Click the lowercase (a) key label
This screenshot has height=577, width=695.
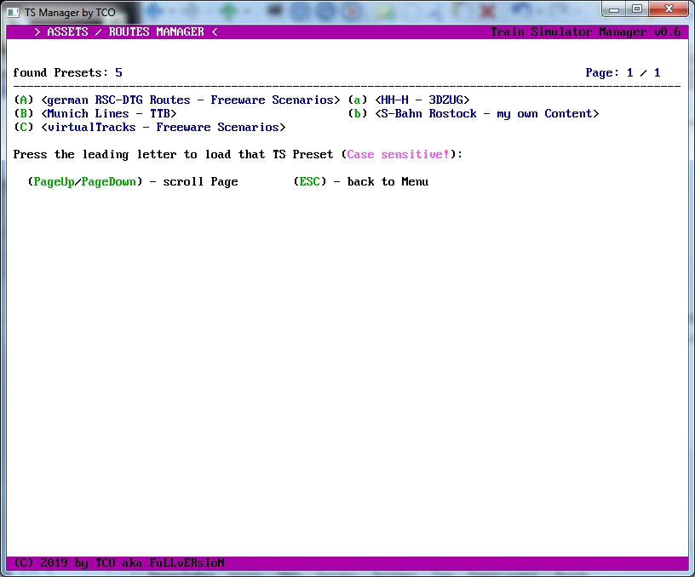pyautogui.click(x=357, y=100)
